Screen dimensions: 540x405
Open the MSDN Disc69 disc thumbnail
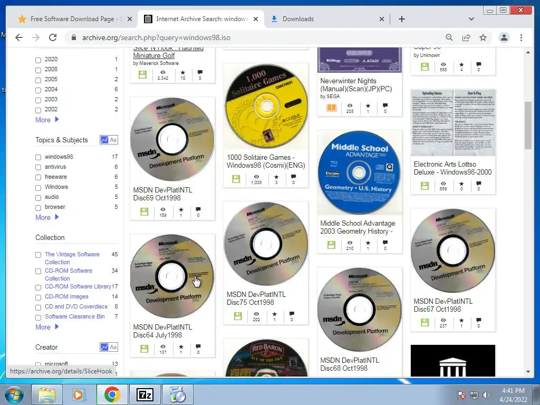[172, 139]
